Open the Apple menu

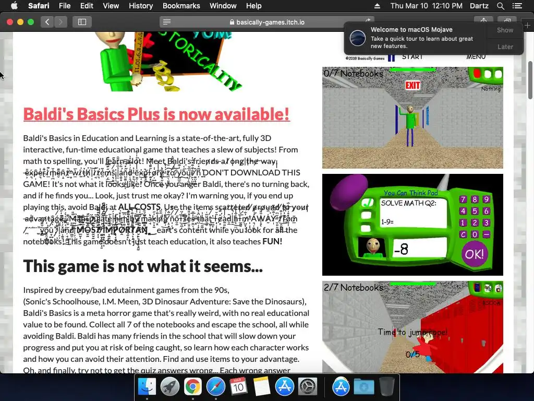(x=14, y=6)
